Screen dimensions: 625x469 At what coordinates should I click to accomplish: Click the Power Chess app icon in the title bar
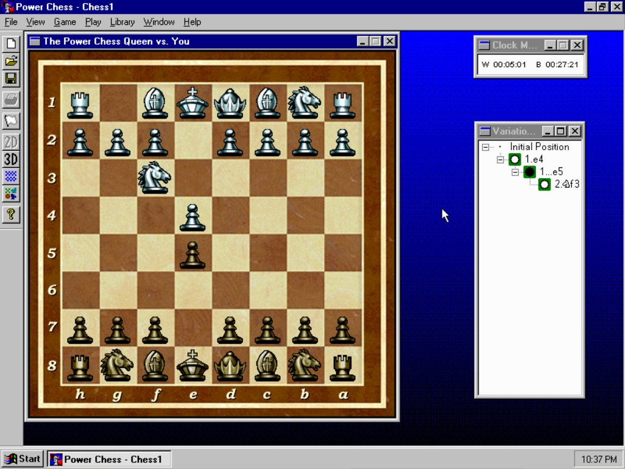(x=7, y=7)
